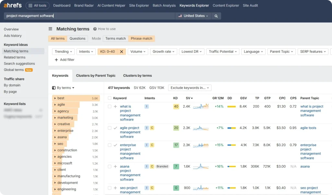
Task: Open Site Explorer from the top navigation
Action: pos(139,5)
